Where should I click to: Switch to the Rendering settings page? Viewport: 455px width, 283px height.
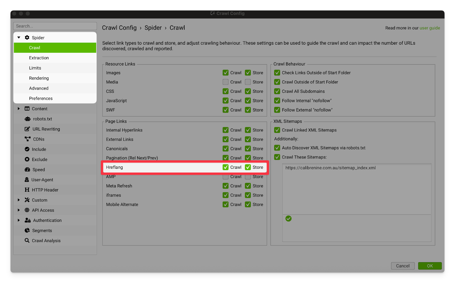[39, 78]
